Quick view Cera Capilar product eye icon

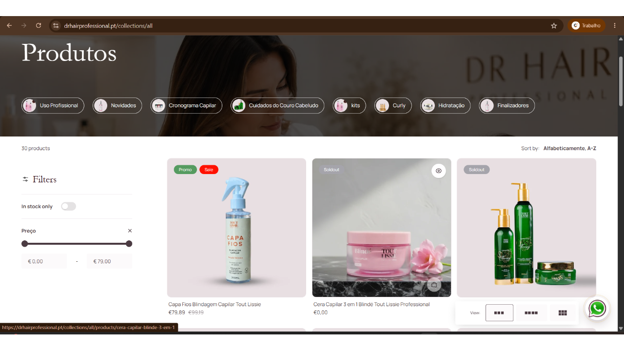(x=439, y=171)
